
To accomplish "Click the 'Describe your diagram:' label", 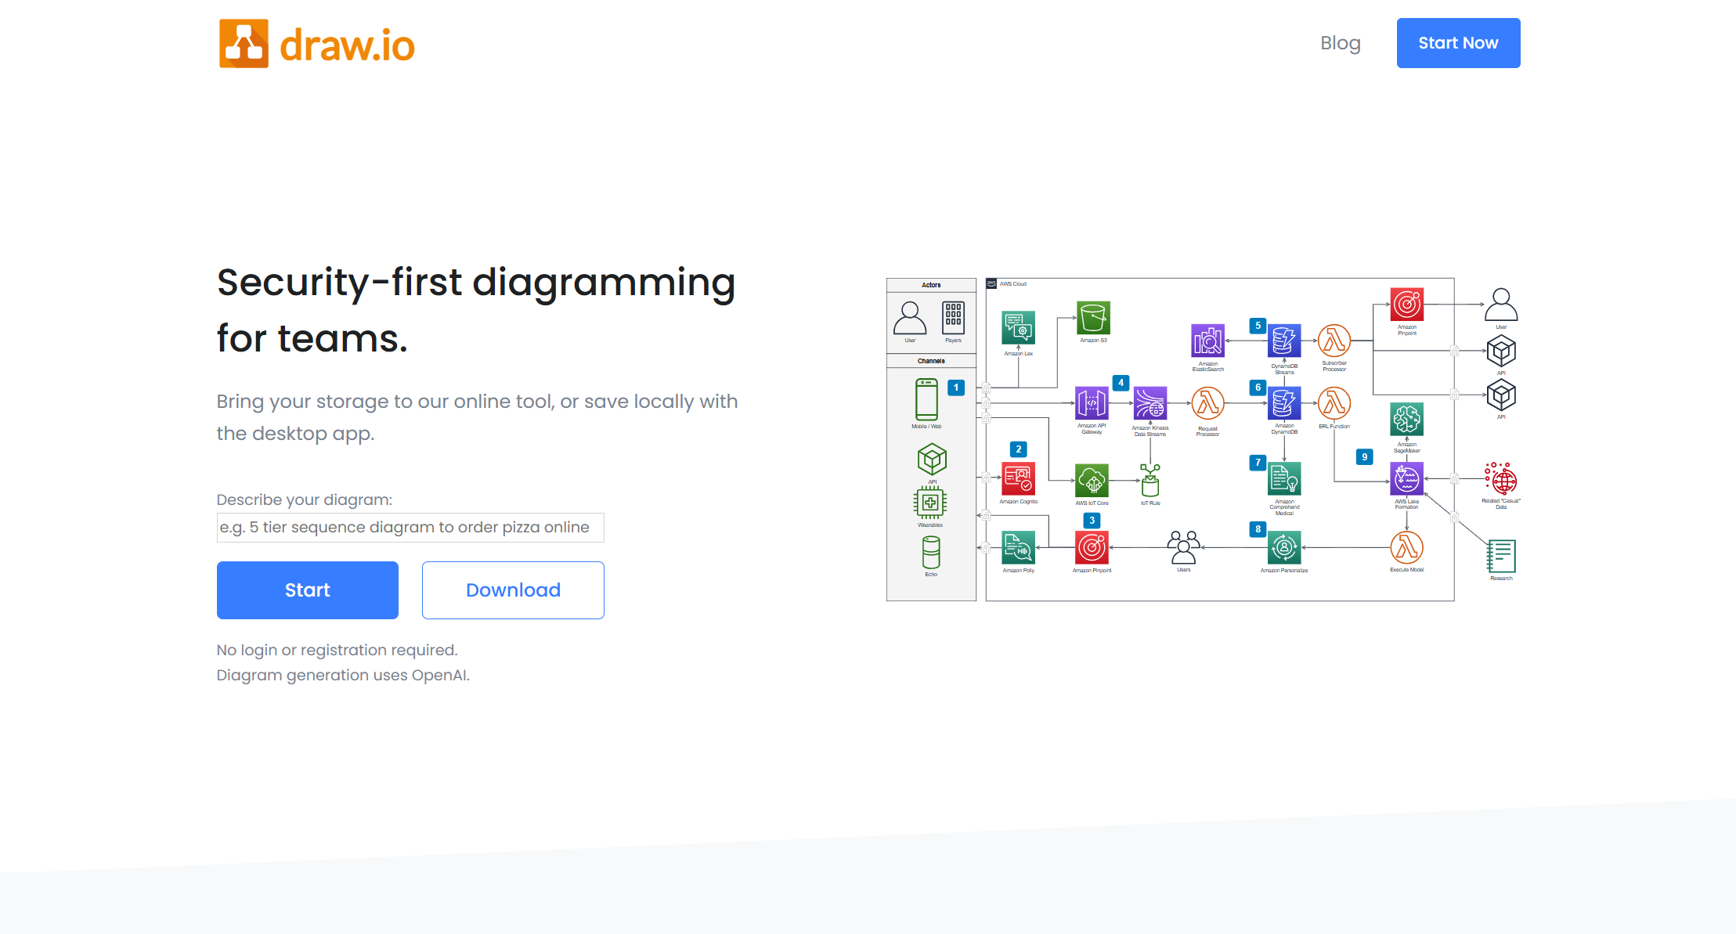I will click(305, 499).
